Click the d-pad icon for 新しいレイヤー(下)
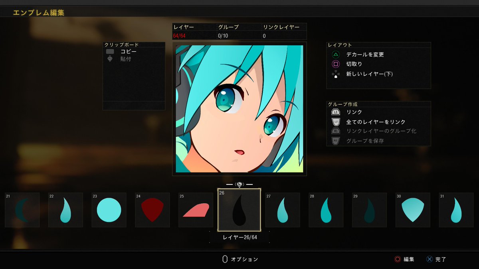This screenshot has height=269, width=479. [336, 74]
